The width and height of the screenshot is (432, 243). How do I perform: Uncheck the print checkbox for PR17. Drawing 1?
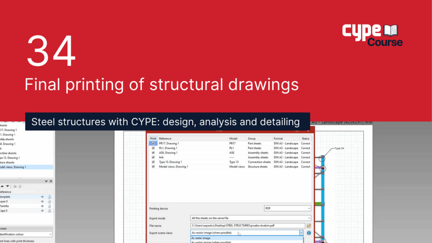tap(153, 143)
